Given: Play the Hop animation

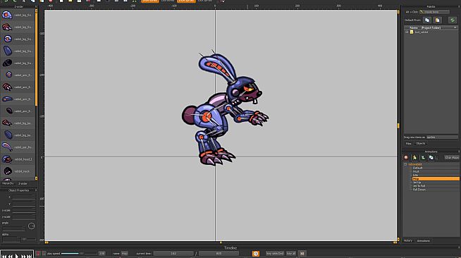Looking at the screenshot, I should pyautogui.click(x=17, y=256).
